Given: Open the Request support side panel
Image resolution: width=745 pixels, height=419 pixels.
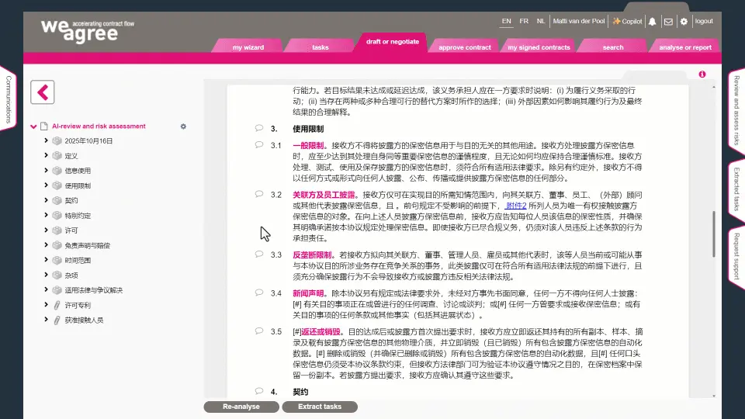Looking at the screenshot, I should [736, 256].
